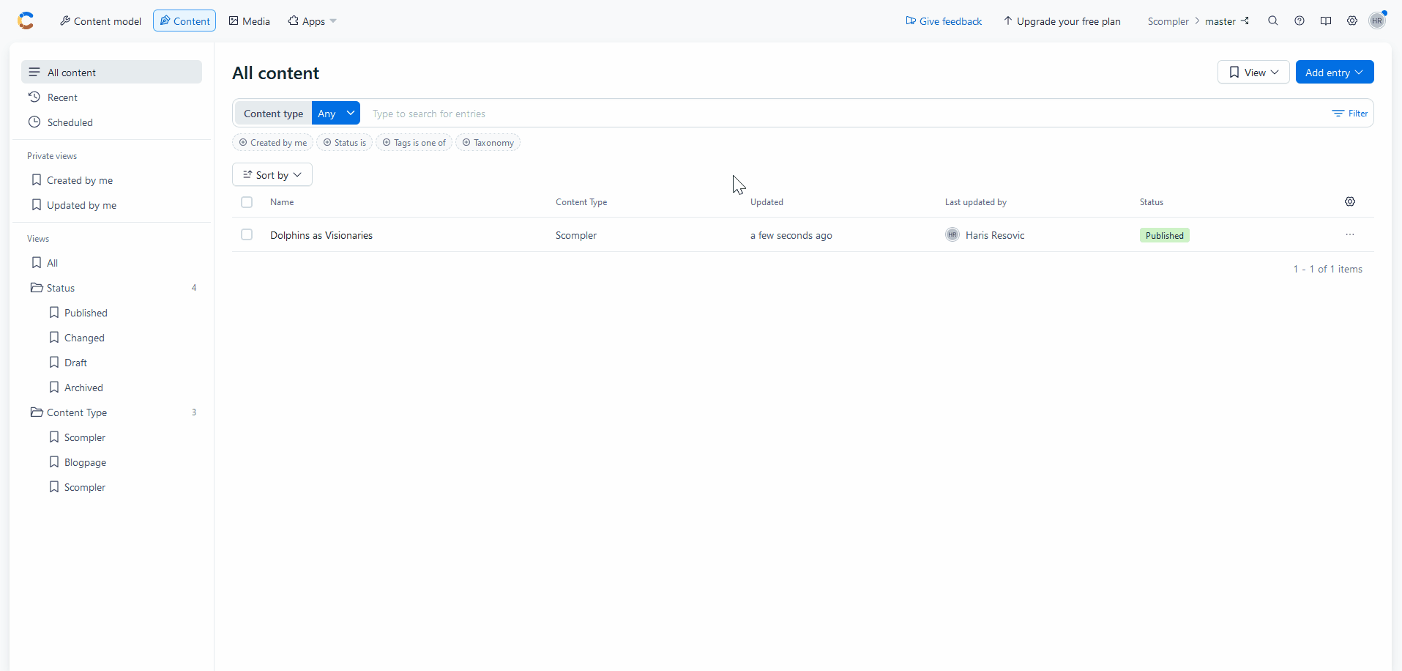Image resolution: width=1402 pixels, height=671 pixels.
Task: Open the Content model tab
Action: (x=100, y=21)
